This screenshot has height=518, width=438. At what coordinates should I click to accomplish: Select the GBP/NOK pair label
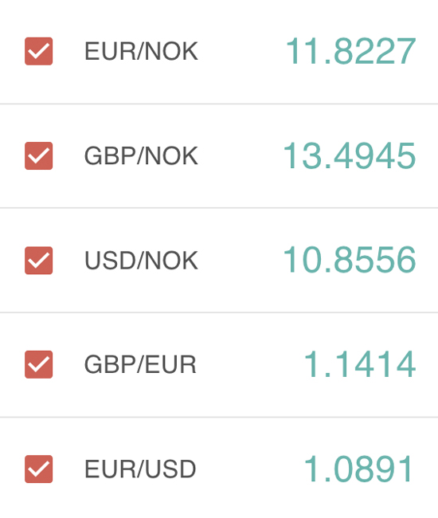click(x=141, y=156)
